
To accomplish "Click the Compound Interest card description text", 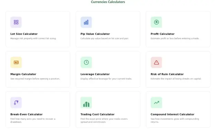I will tap(175, 120).
